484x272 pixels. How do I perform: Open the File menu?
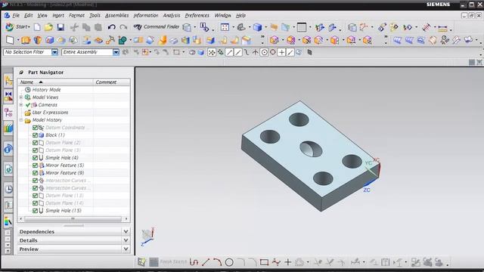click(x=16, y=15)
